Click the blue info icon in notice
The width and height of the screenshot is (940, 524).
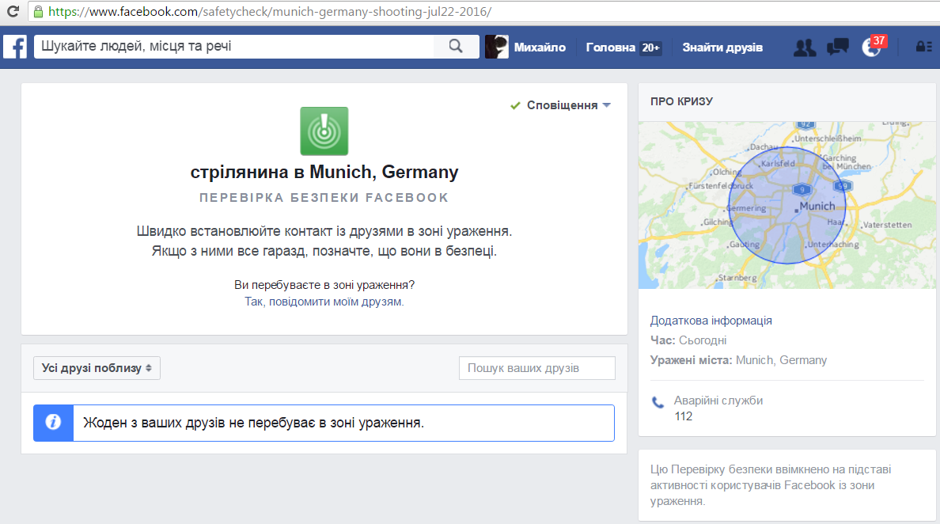click(x=53, y=423)
